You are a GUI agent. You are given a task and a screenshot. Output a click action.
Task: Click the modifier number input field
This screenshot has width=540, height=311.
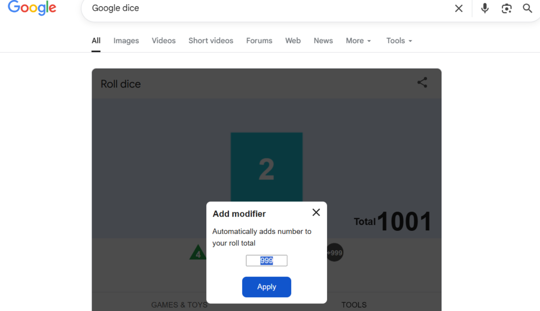(x=266, y=260)
